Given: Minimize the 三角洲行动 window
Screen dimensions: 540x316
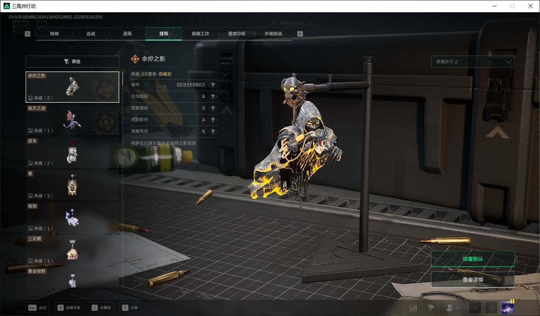Looking at the screenshot, I should pyautogui.click(x=494, y=6).
